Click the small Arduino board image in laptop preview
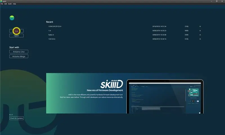Image resolution: width=225 pixels, height=135 pixels. [193, 93]
